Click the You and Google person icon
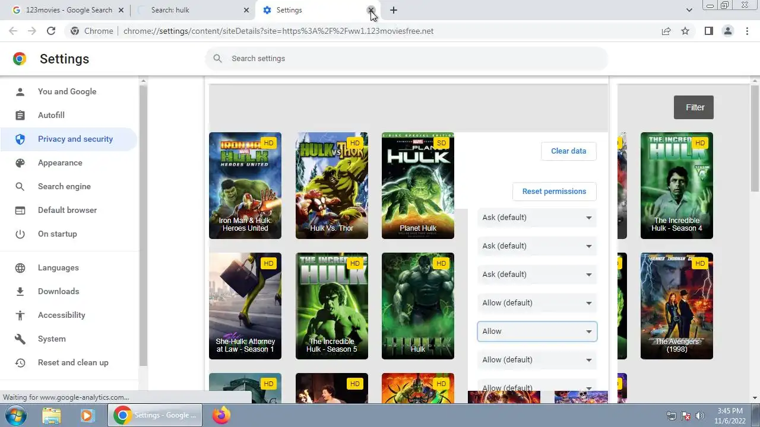760x427 pixels. tap(20, 91)
